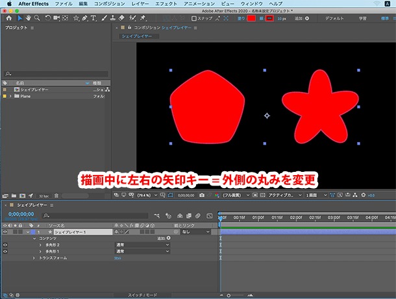Expand the 多角形 2 group
Viewport: 396px width, 299px height.
click(x=40, y=245)
